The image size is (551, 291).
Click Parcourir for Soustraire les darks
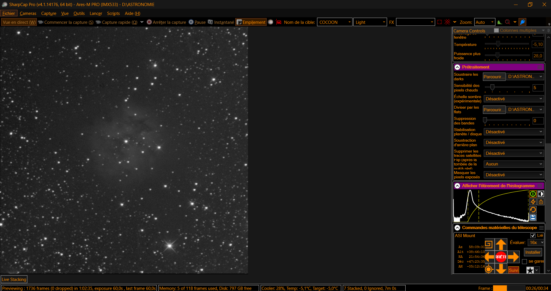[x=494, y=77]
